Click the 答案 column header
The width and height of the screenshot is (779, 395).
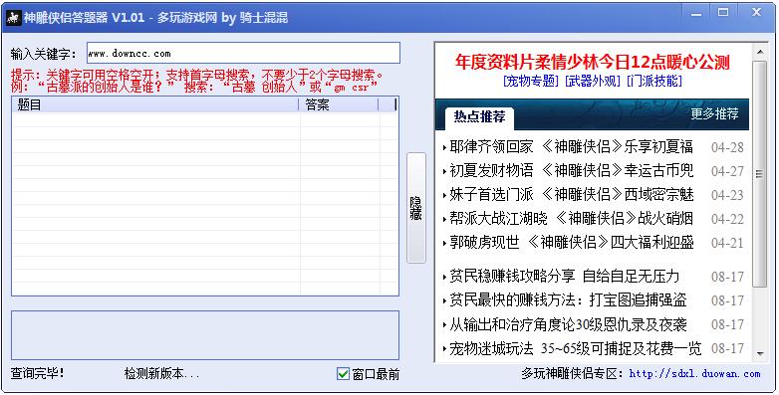click(x=339, y=104)
